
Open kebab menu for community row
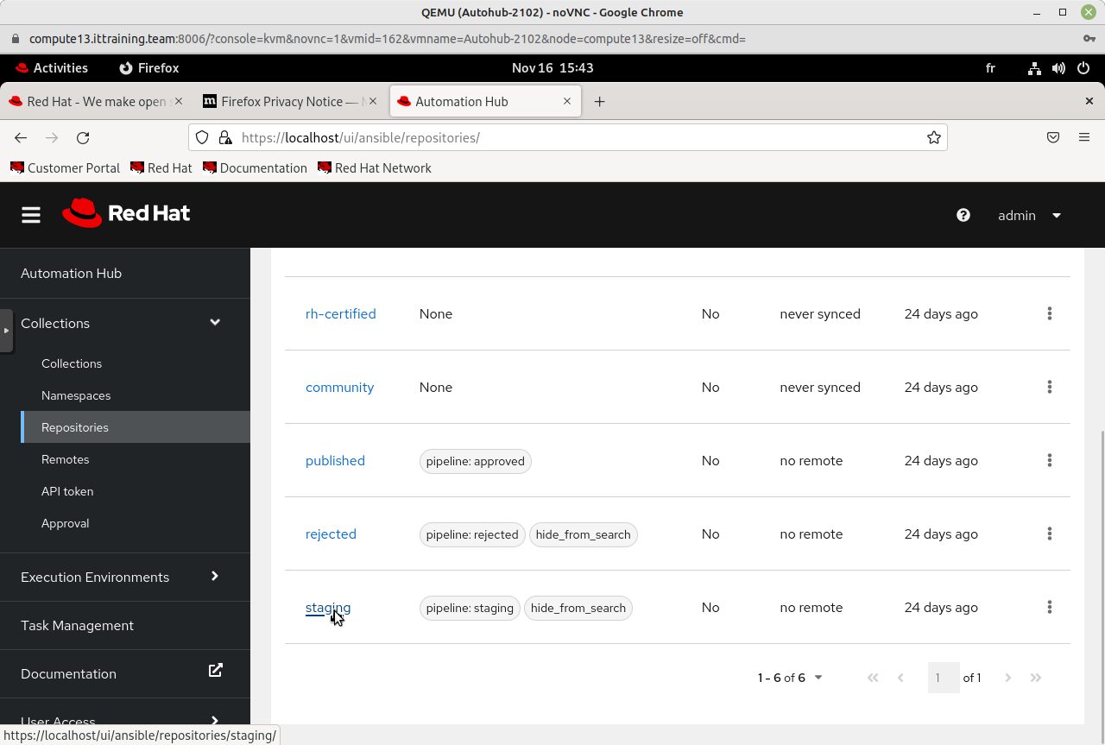[1050, 387]
